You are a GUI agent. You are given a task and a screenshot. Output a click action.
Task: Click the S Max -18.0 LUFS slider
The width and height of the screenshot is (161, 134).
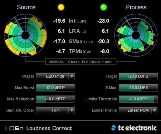(x=138, y=88)
